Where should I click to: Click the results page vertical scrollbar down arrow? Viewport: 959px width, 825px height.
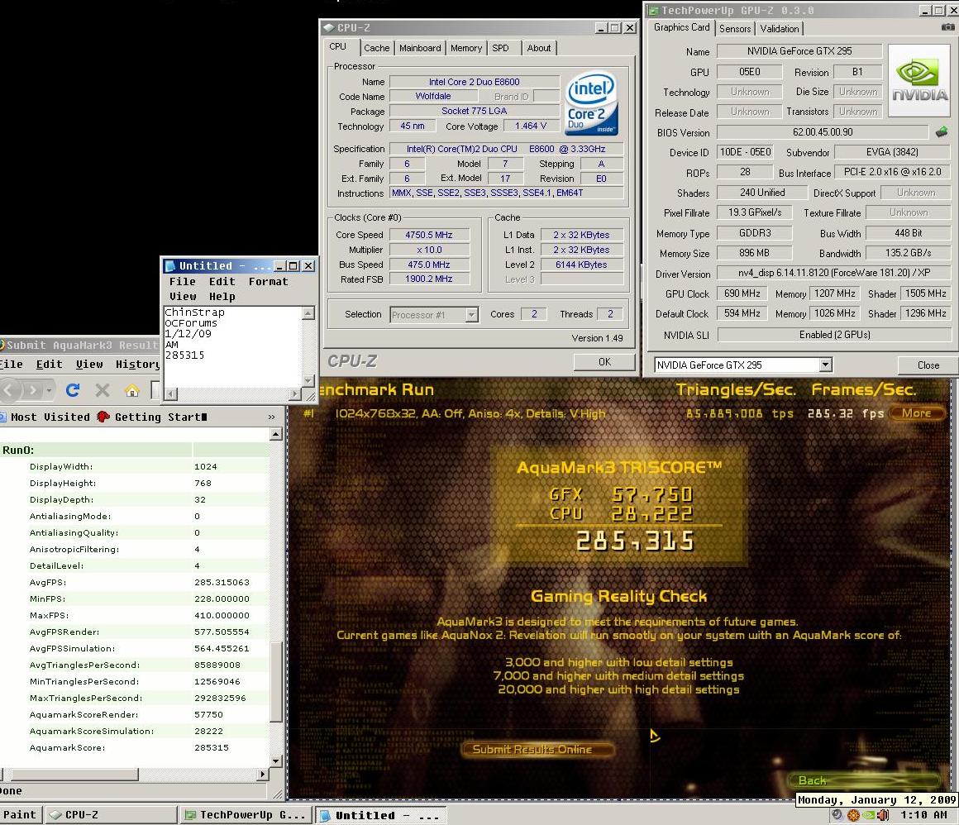tap(276, 761)
